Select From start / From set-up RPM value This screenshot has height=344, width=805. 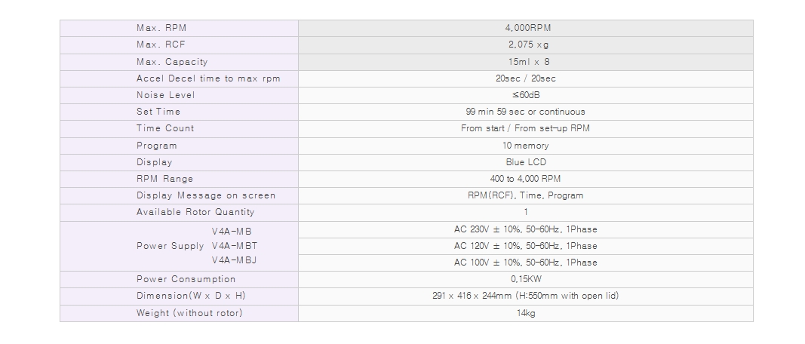[x=525, y=128]
